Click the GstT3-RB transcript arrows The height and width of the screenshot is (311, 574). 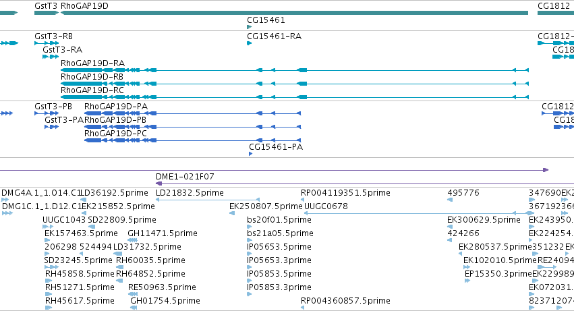(x=47, y=43)
